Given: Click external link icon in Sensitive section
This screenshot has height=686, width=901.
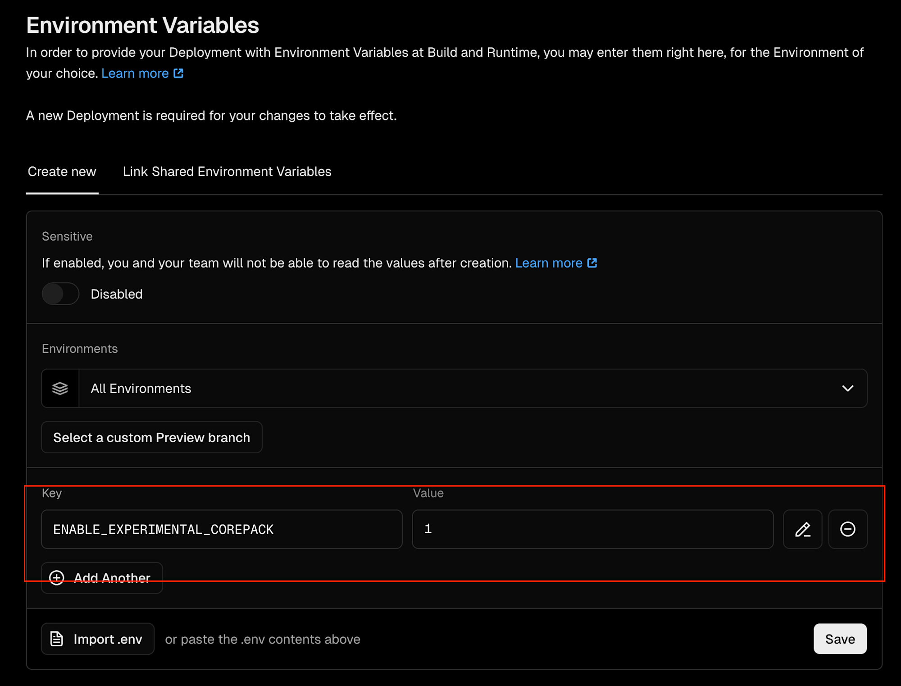Looking at the screenshot, I should pos(592,263).
